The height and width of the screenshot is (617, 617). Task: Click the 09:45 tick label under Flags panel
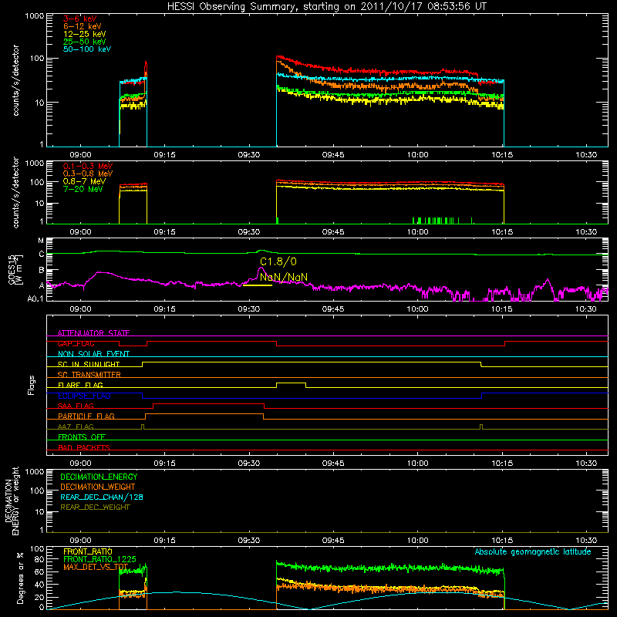point(333,464)
